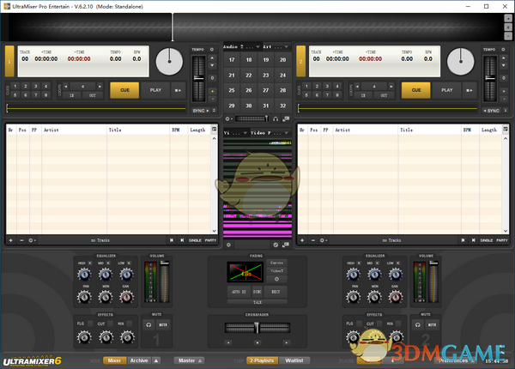Screen dimensions: 515x369
Task: Start playback with deck 1 PLAY button
Action: click(155, 90)
